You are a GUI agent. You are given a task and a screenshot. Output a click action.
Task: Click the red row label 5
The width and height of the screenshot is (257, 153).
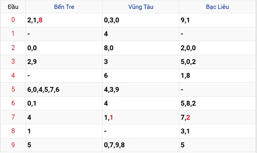[x=13, y=89]
